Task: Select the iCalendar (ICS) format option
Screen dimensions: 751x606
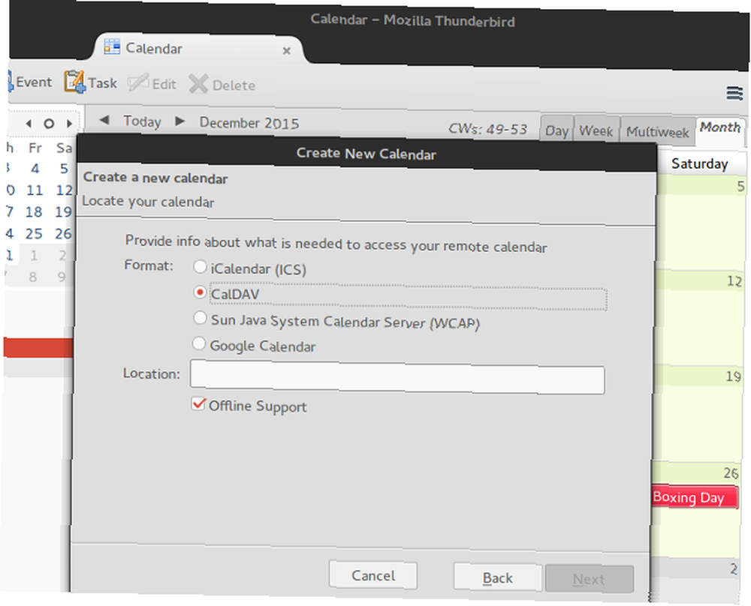Action: 249,268
